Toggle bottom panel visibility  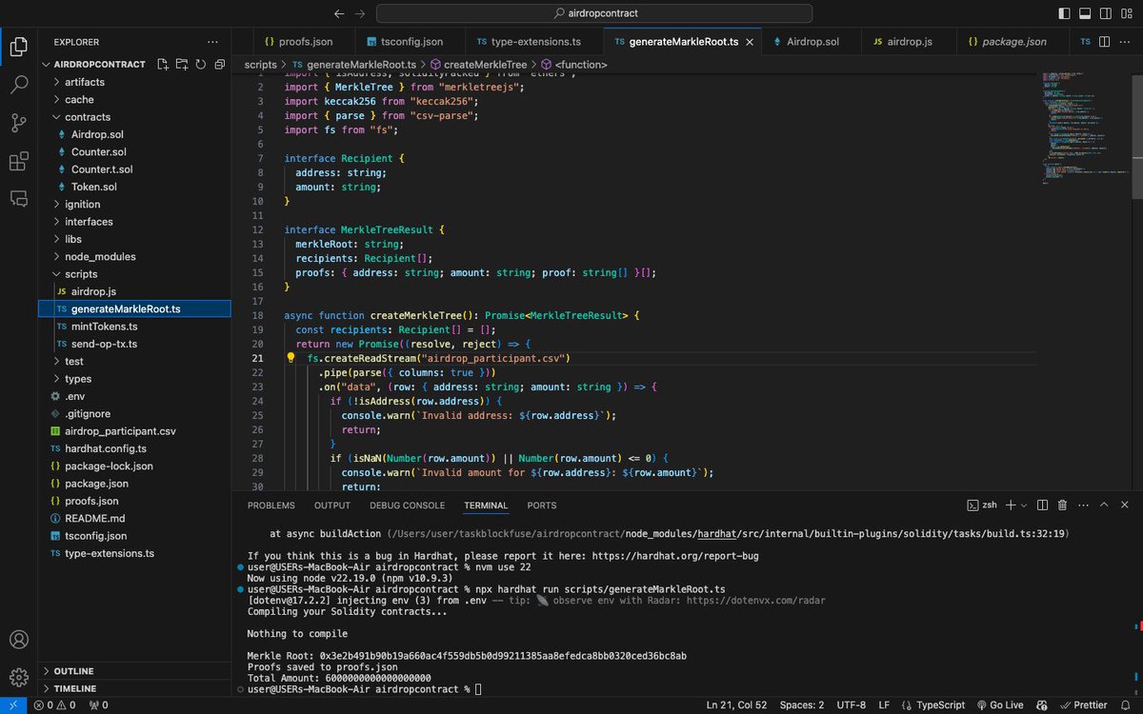coord(1085,13)
